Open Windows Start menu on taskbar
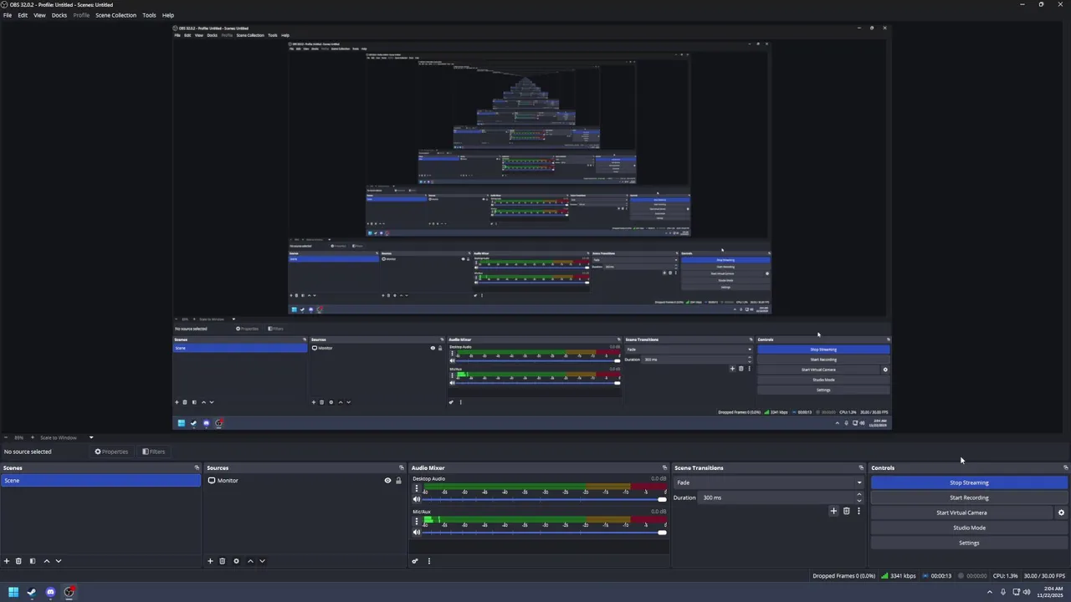 pos(13,592)
